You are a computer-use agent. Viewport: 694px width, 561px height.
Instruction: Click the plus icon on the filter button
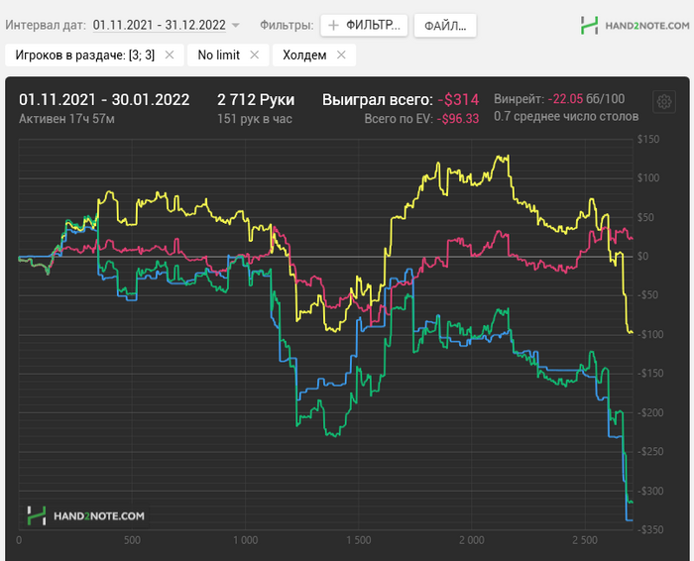[x=333, y=25]
